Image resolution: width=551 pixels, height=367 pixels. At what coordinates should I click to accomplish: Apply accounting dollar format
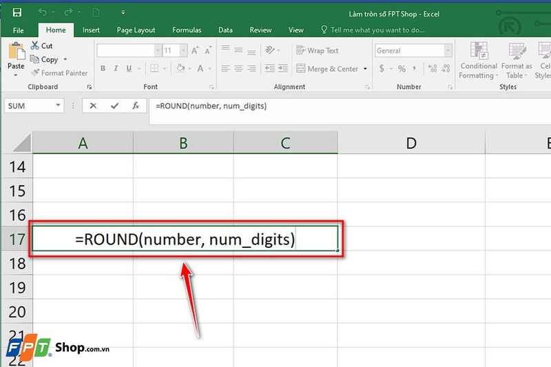(382, 68)
